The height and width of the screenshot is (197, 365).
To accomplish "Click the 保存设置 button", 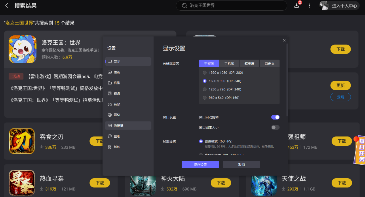I will [x=200, y=164].
